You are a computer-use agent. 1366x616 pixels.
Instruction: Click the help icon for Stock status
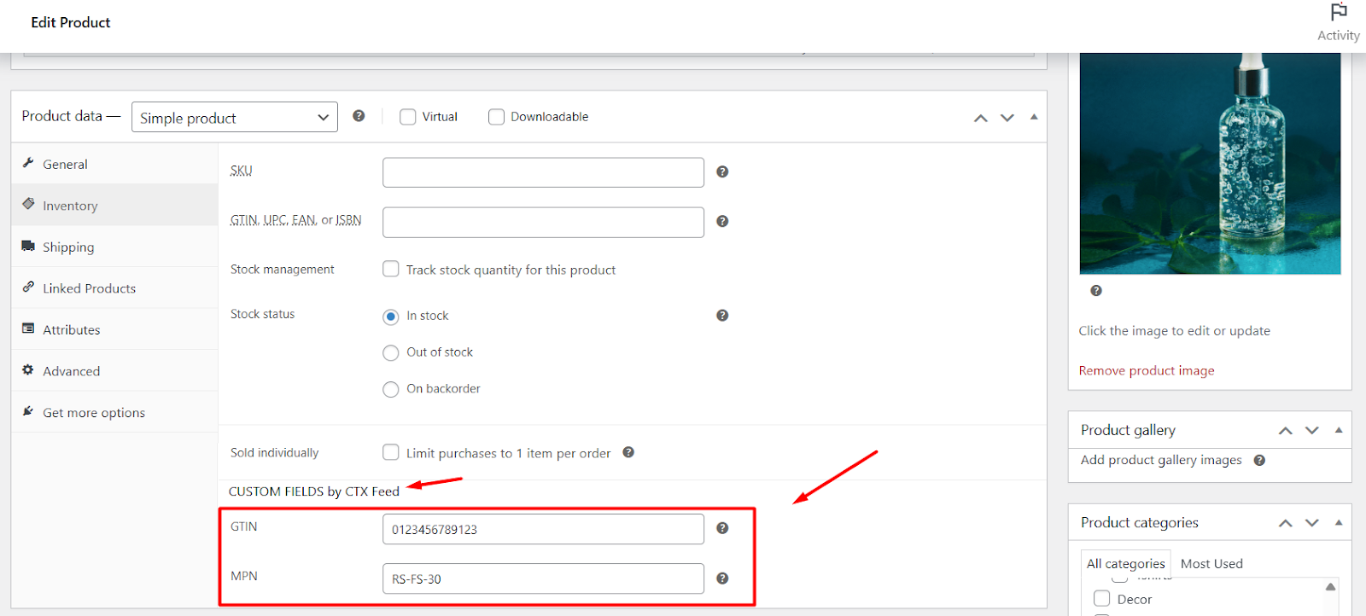722,316
